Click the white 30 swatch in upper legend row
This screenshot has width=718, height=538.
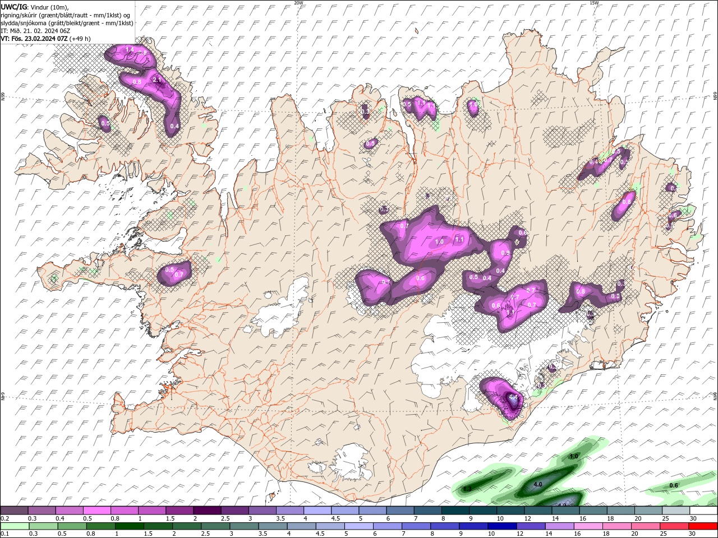click(703, 511)
